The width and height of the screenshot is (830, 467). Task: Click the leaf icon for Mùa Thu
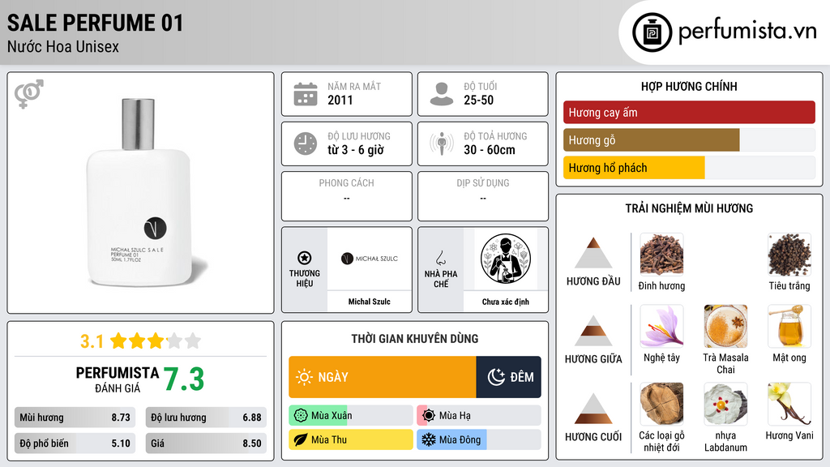pyautogui.click(x=301, y=439)
